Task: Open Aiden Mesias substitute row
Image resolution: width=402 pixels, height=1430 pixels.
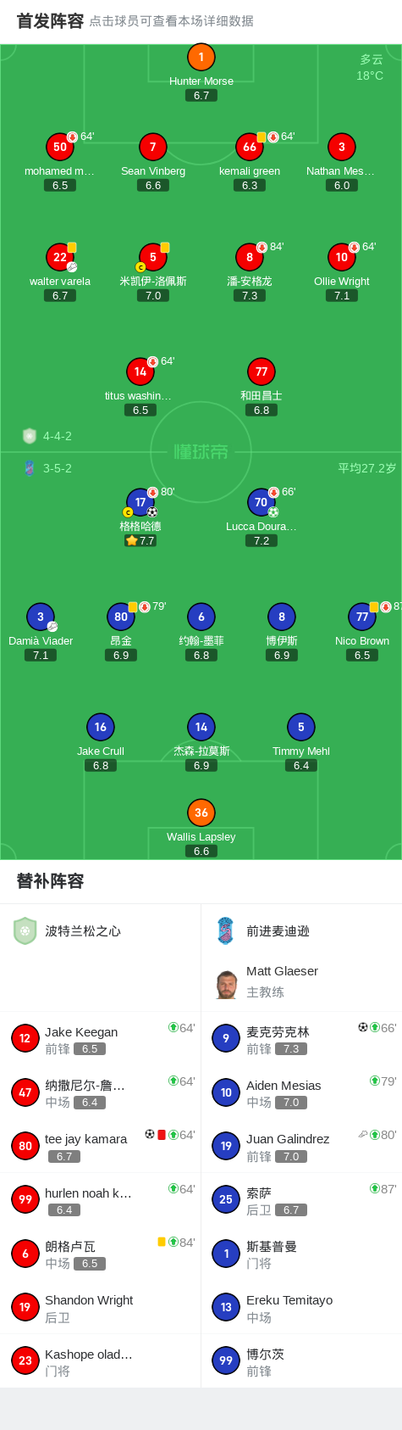Action: (x=301, y=1092)
